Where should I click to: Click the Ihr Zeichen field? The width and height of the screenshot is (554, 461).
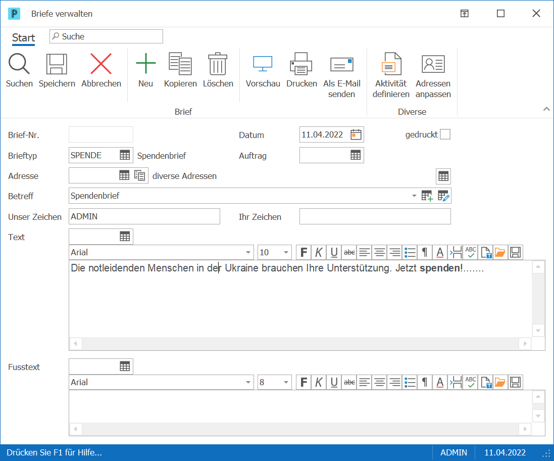click(x=375, y=216)
